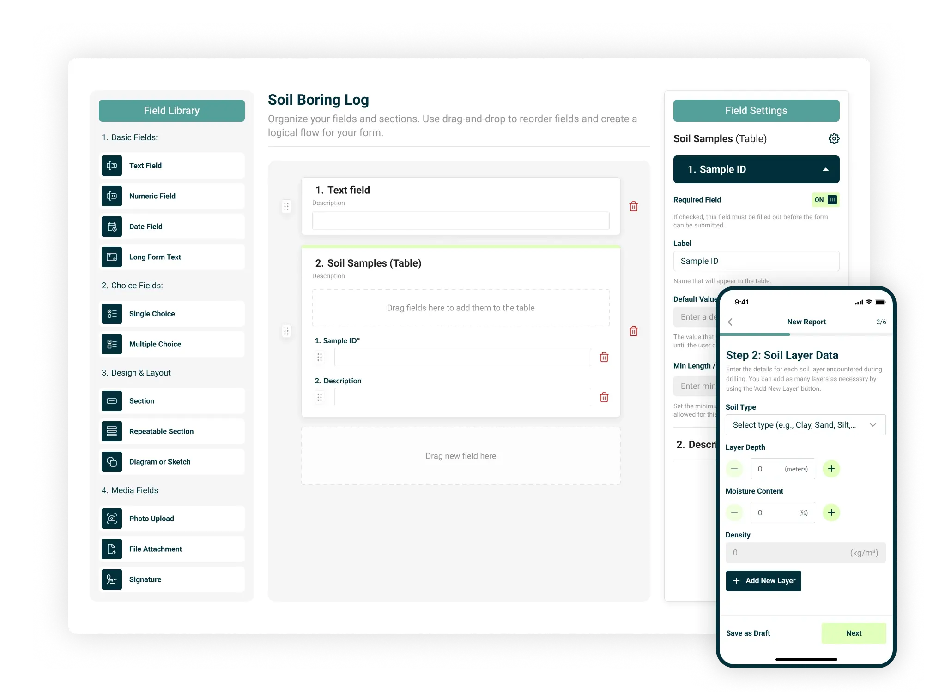Increment Layer Depth stepper plus
This screenshot has width=939, height=692.
(831, 469)
